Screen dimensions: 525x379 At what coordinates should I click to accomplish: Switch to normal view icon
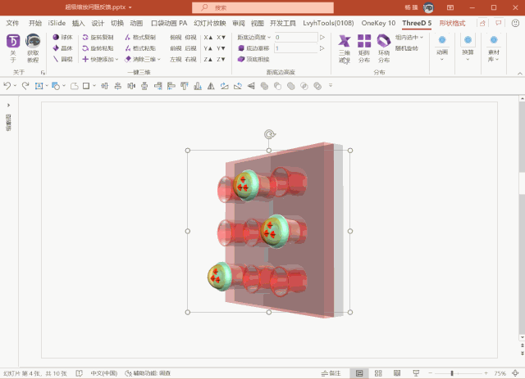pos(359,373)
